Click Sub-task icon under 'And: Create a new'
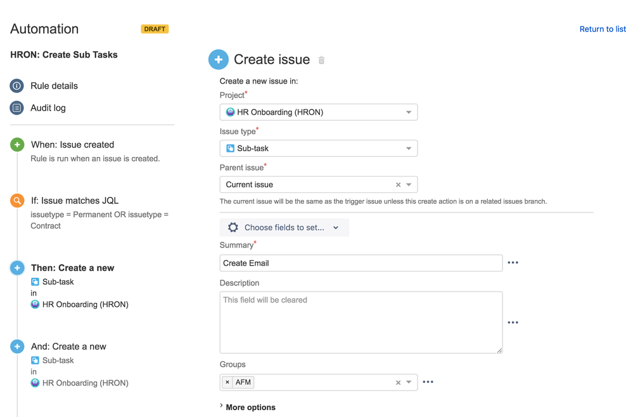Viewport: 633px width, 417px height. 35,361
